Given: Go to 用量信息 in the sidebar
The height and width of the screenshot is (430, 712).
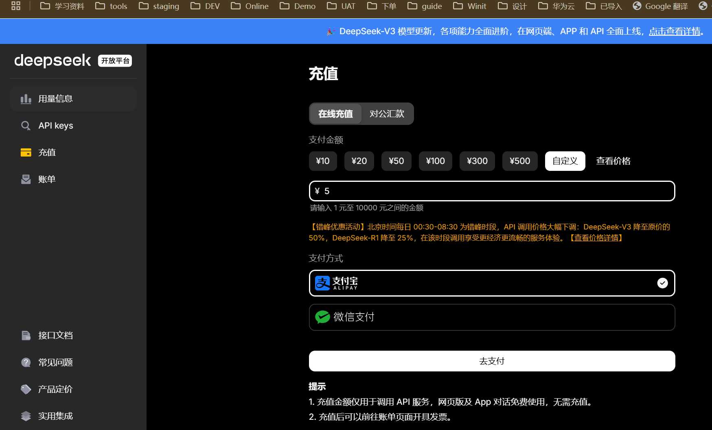Looking at the screenshot, I should pyautogui.click(x=73, y=99).
